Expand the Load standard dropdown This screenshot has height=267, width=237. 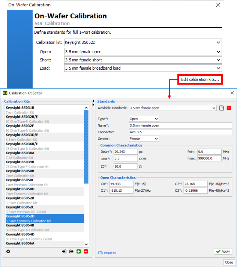click(x=143, y=68)
